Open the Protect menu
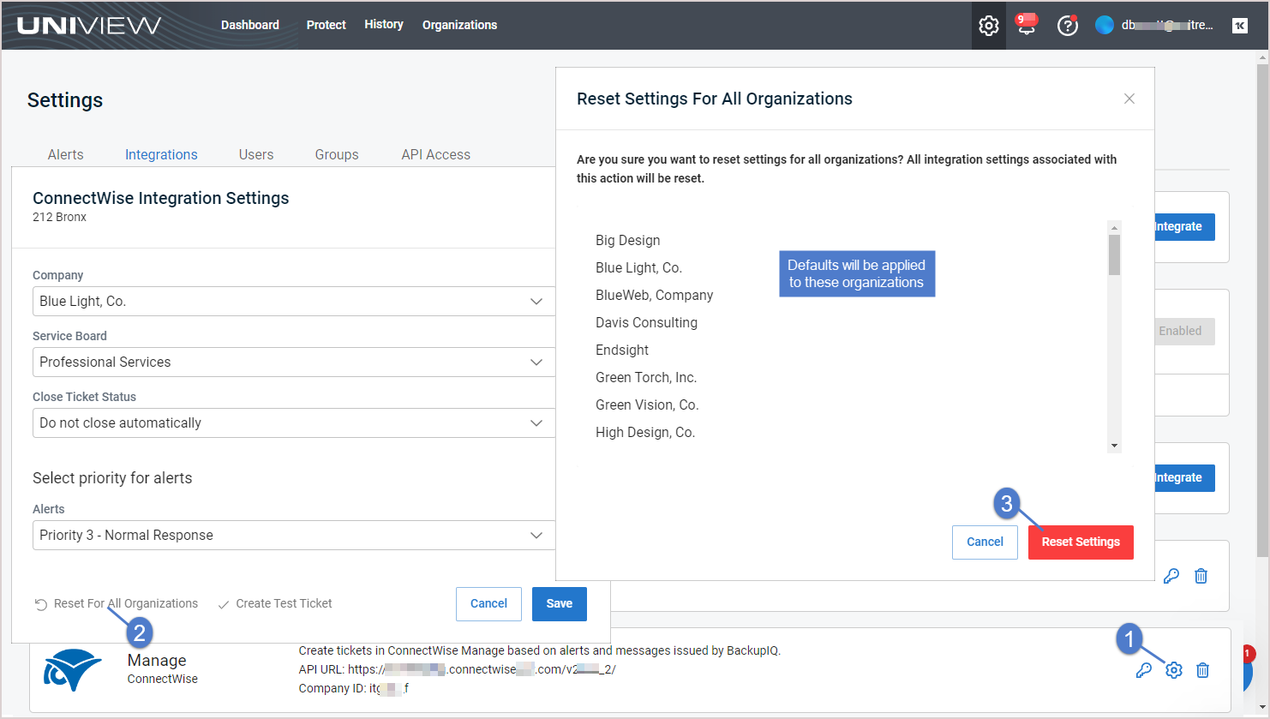The image size is (1270, 719). (x=326, y=25)
